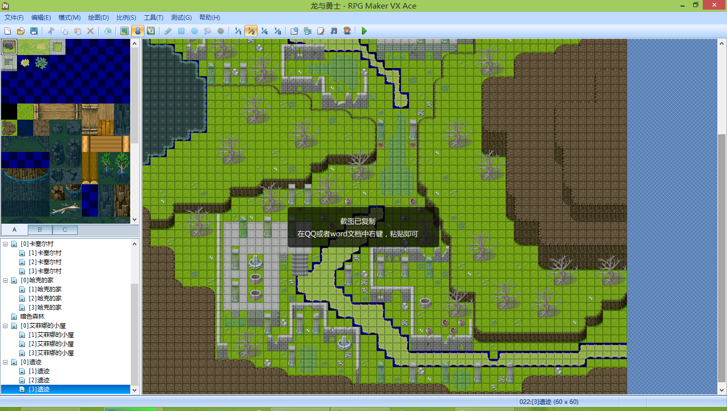Select map [3]卡塞尔村 in tree
This screenshot has width=727, height=411.
click(45, 271)
